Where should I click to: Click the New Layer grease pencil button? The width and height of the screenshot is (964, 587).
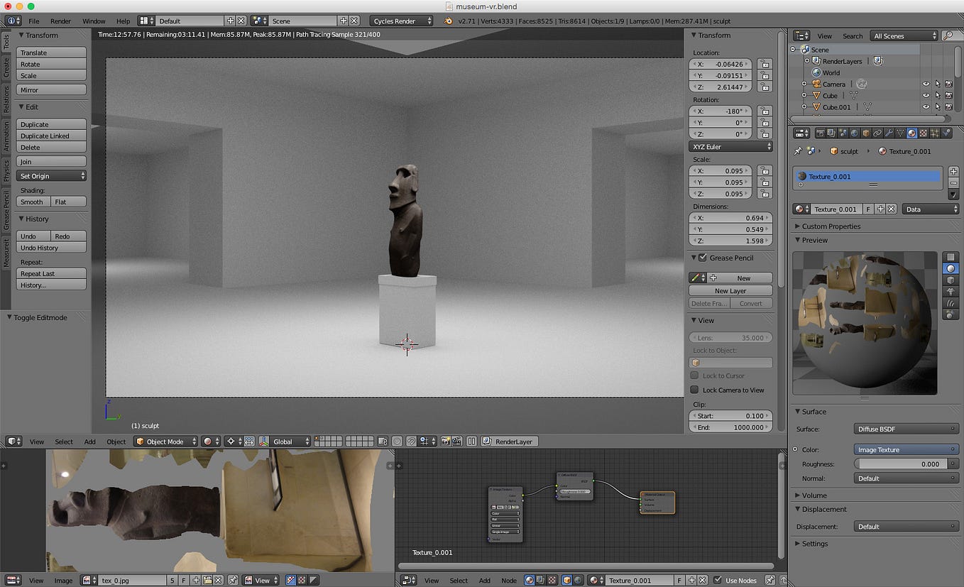pos(730,291)
